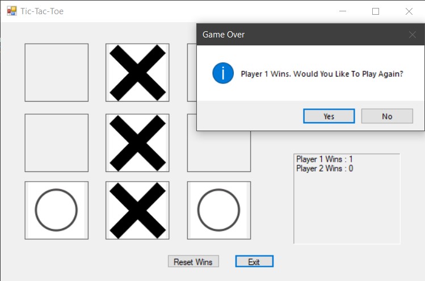Close the Game Over dialog
Viewport: 425px width, 281px height.
(x=413, y=35)
